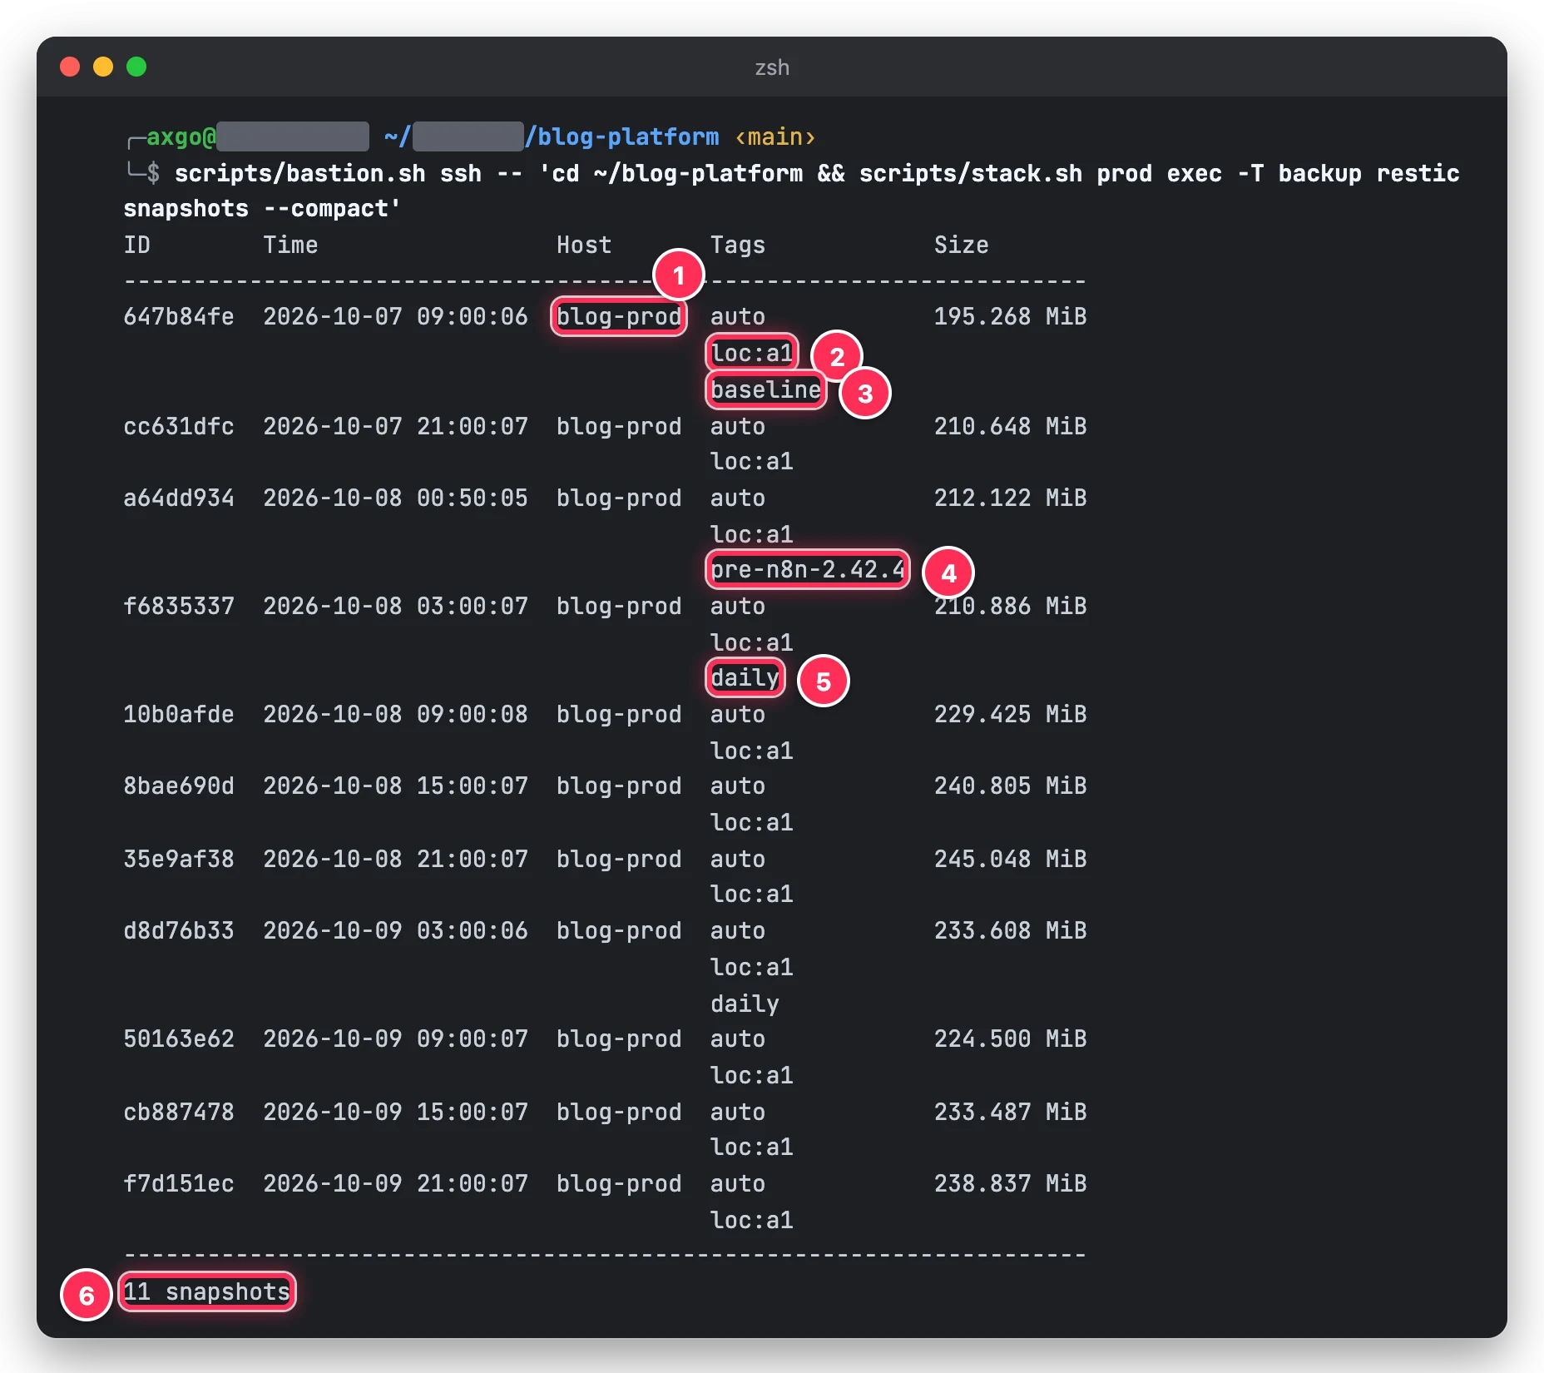Click snapshot ID a64dd934
The height and width of the screenshot is (1373, 1544).
[179, 498]
